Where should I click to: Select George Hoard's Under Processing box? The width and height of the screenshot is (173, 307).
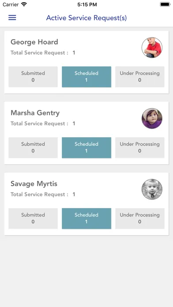click(140, 77)
